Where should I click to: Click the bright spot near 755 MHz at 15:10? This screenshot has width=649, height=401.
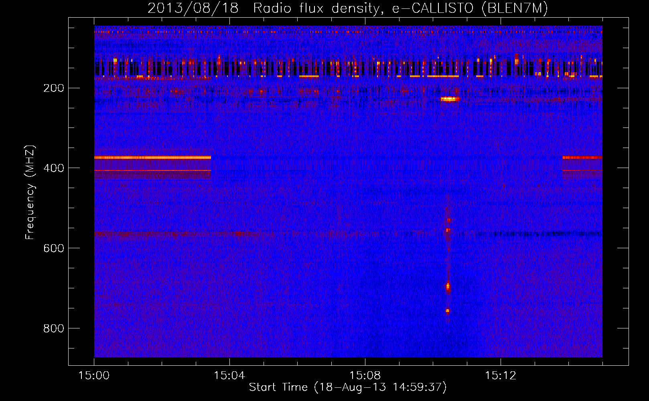448,311
